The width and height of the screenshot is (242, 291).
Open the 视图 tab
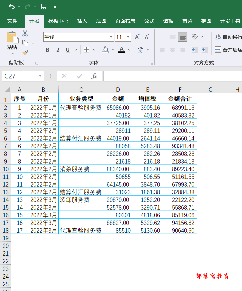[x=206, y=21]
